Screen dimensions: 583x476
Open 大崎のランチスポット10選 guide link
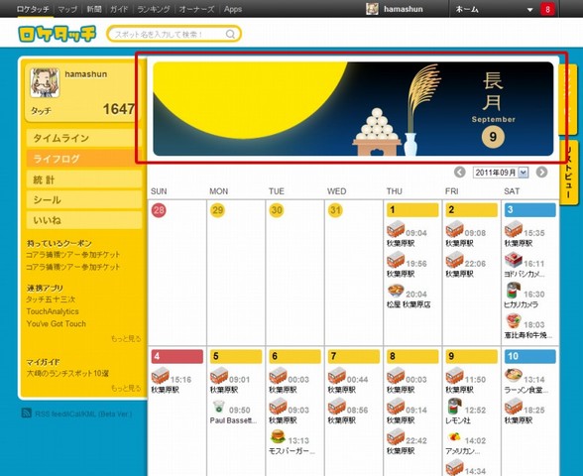pos(67,373)
